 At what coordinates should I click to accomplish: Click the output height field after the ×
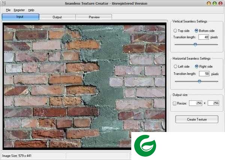tap(213, 103)
